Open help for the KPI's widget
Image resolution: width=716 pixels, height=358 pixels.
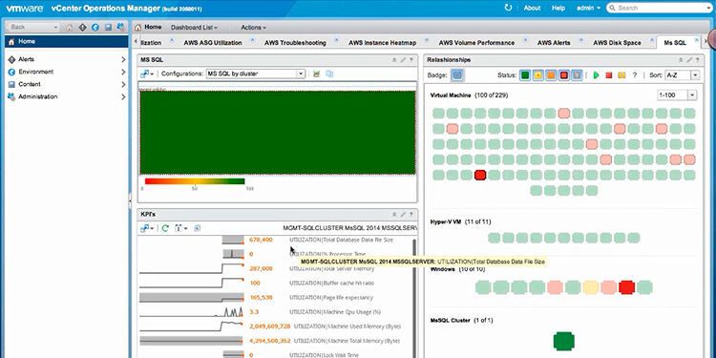[411, 214]
